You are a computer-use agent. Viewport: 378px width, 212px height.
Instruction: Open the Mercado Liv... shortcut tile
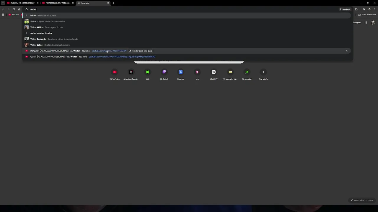tap(230, 74)
